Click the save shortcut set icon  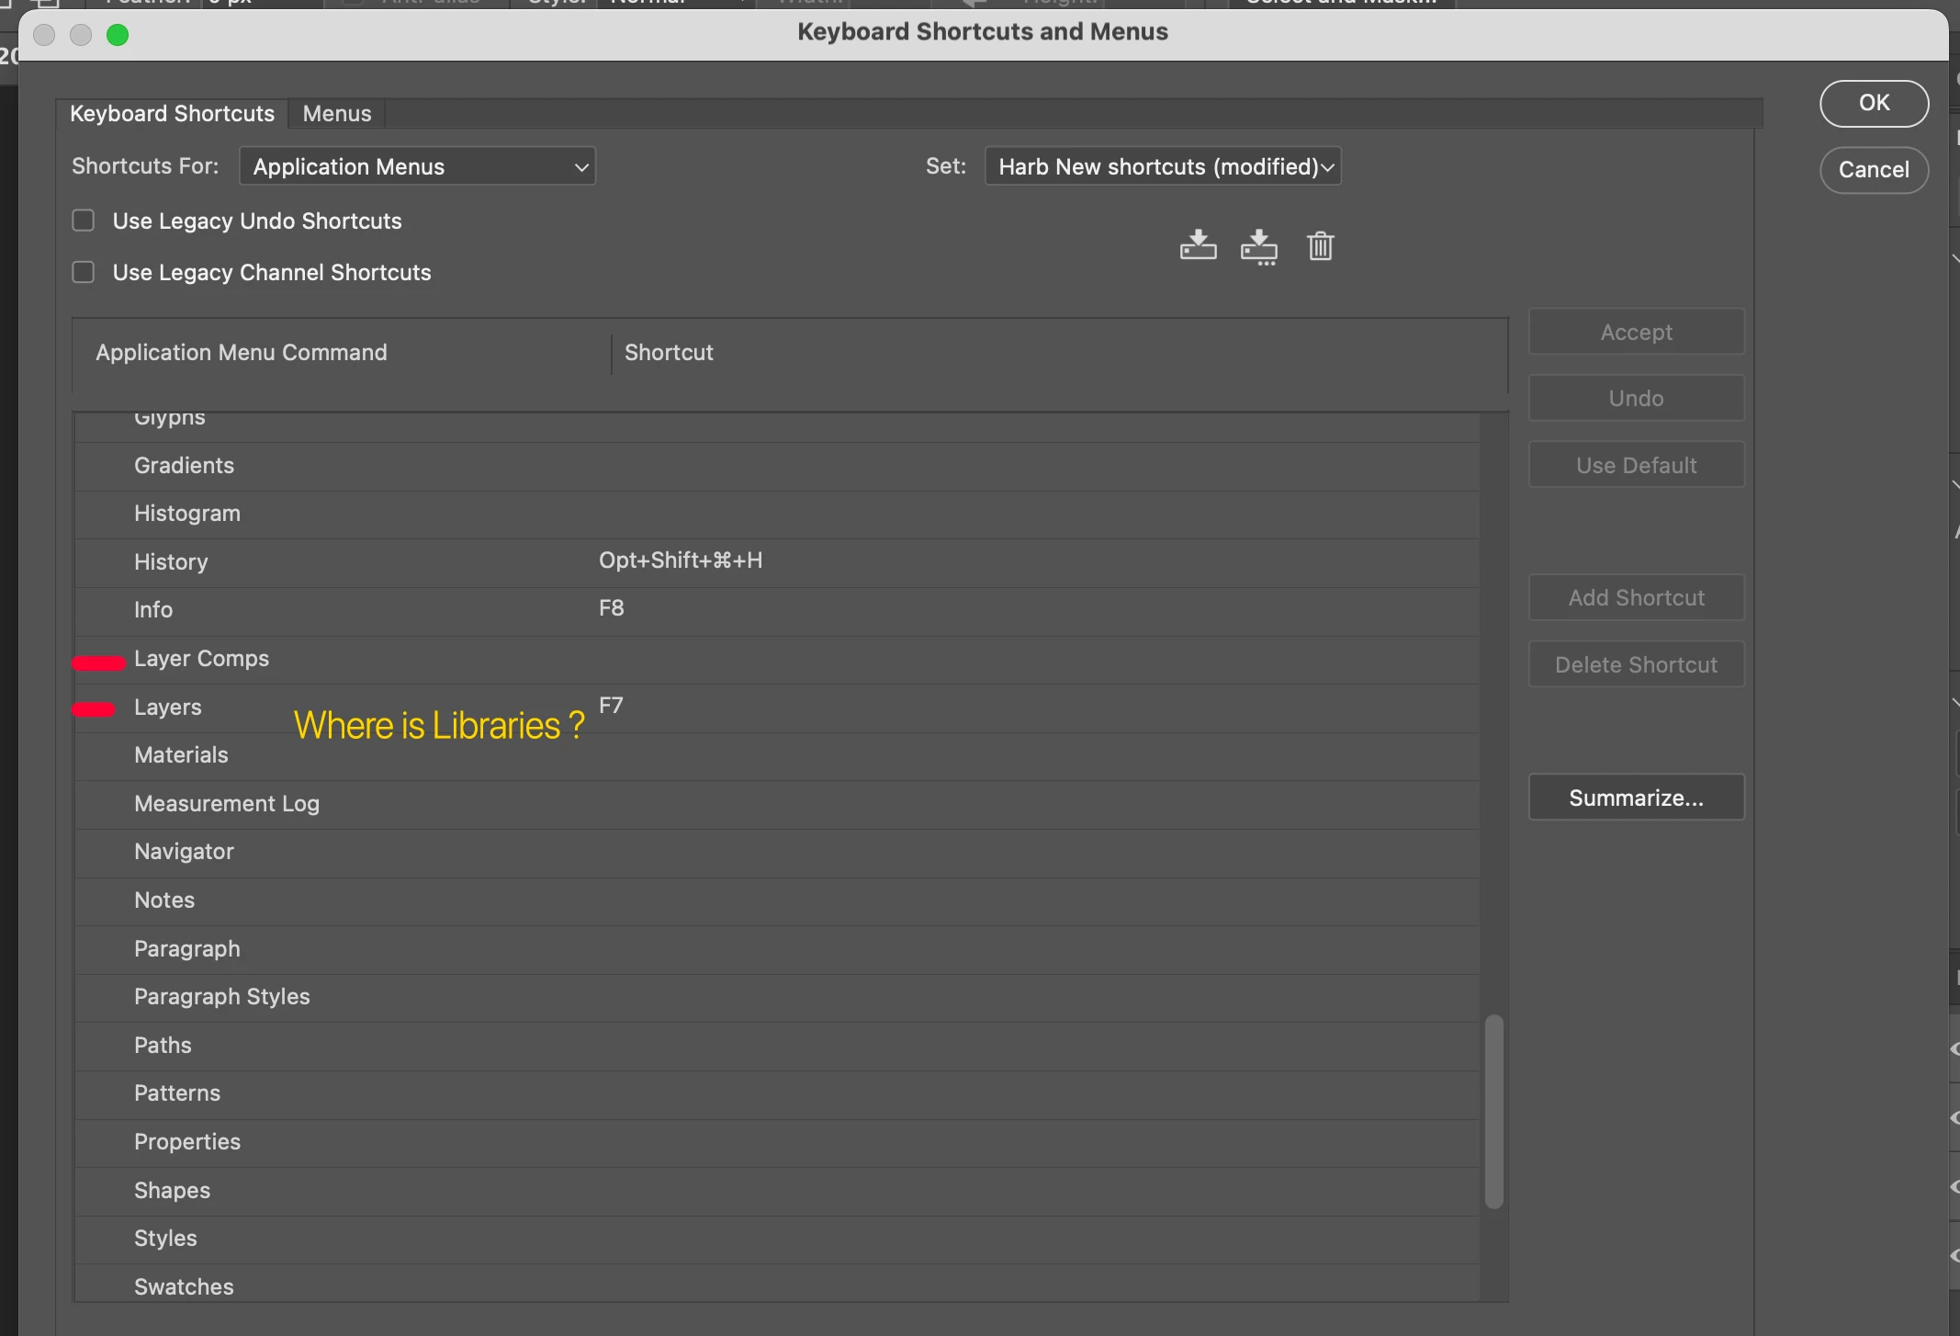[x=1198, y=245]
